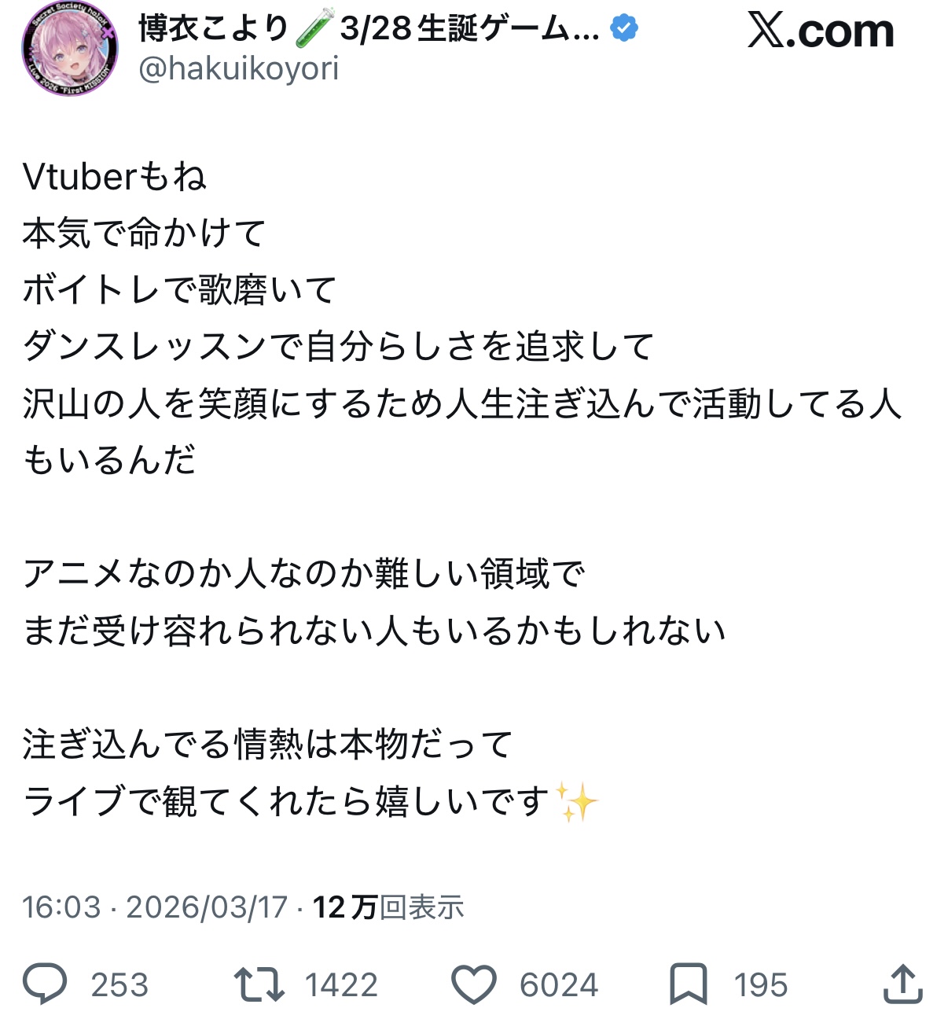
Task: Click the repost arrows icon
Action: pyautogui.click(x=259, y=984)
